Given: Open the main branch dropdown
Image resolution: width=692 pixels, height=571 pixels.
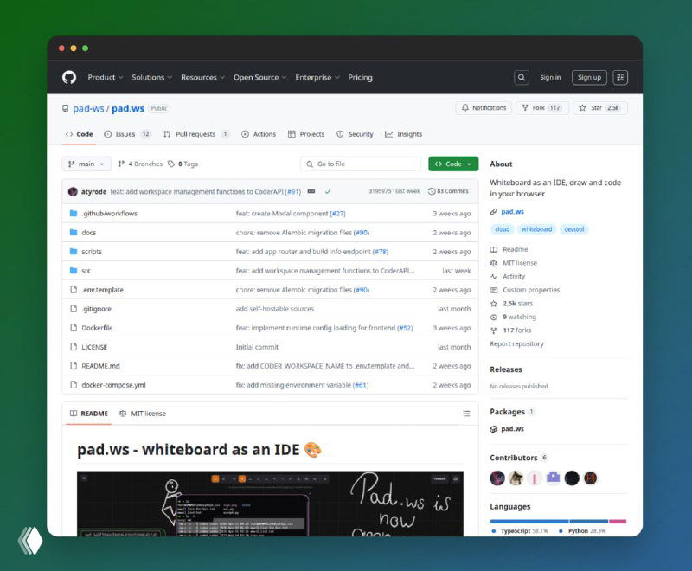Looking at the screenshot, I should [85, 163].
